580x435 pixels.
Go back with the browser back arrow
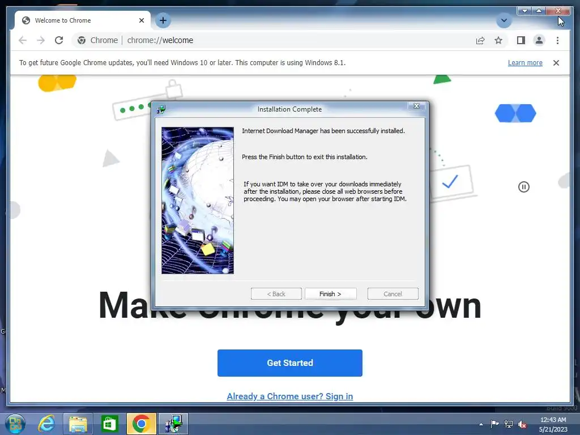pyautogui.click(x=23, y=40)
